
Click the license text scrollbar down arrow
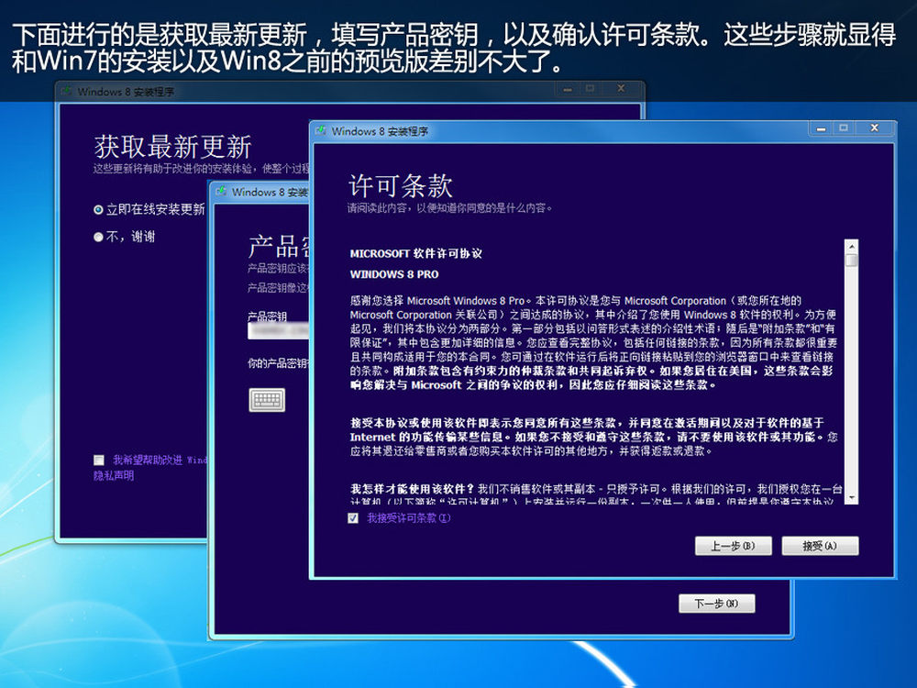(x=852, y=498)
